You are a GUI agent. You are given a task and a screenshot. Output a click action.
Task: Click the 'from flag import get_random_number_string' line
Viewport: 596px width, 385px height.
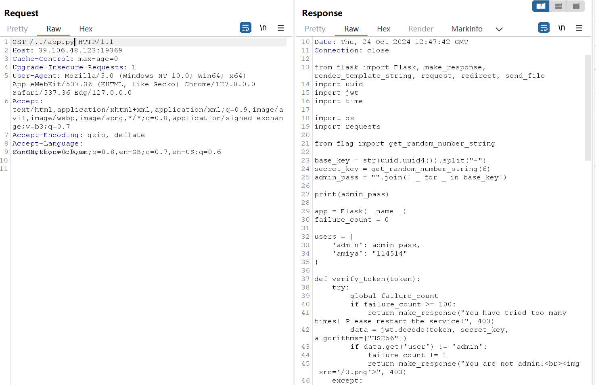[405, 144]
